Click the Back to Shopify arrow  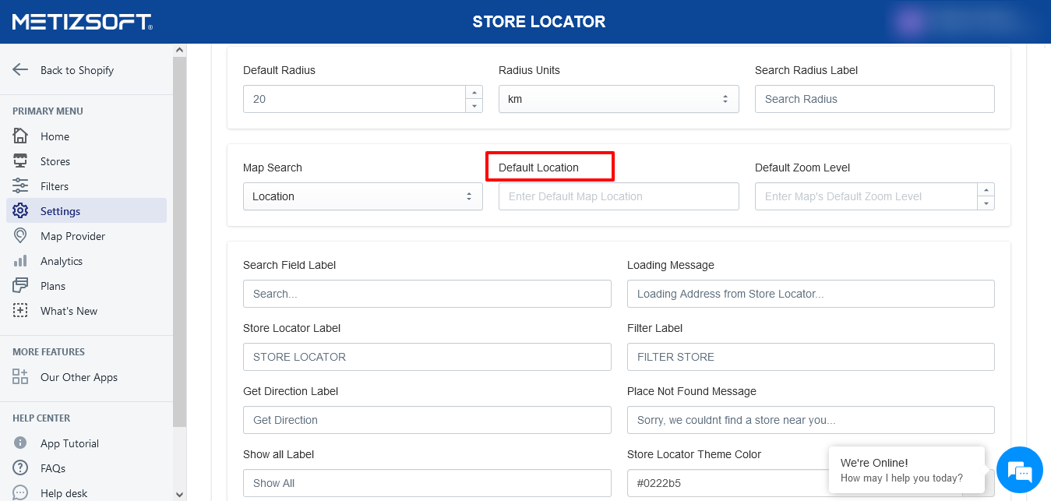[20, 70]
